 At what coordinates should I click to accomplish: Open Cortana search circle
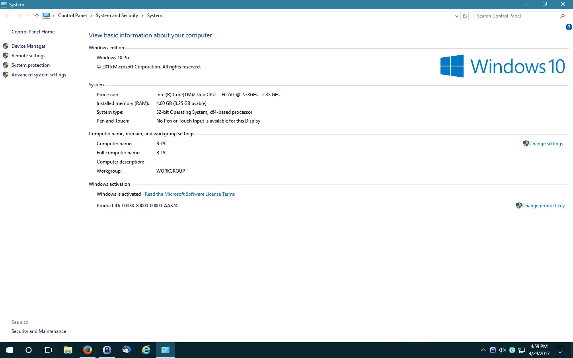[29, 350]
